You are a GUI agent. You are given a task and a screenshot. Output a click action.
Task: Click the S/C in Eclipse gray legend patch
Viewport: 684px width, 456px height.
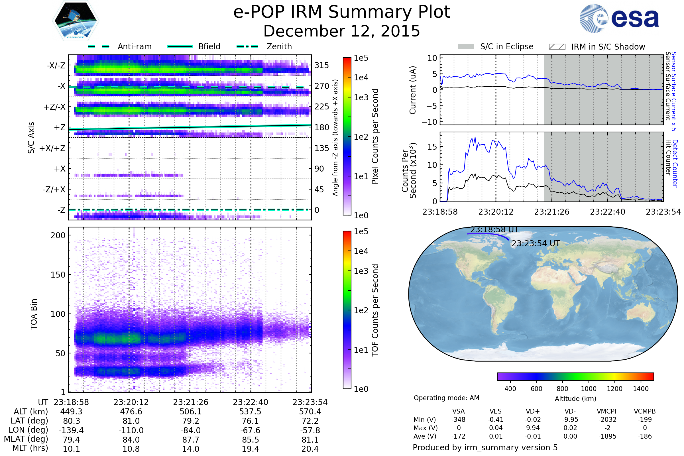pyautogui.click(x=466, y=47)
